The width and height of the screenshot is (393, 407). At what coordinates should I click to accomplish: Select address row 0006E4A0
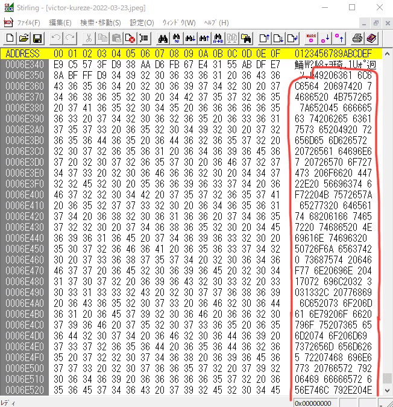click(x=25, y=303)
